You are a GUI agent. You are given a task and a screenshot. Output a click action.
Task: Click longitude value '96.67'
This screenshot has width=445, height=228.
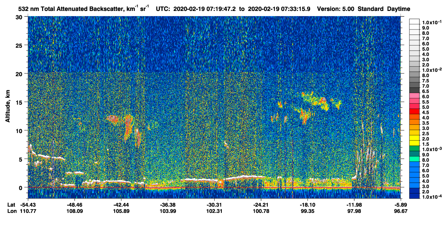pos(400,211)
